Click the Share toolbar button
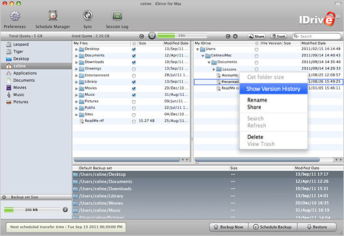Screen dimensions: 344x236 pyautogui.click(x=256, y=36)
